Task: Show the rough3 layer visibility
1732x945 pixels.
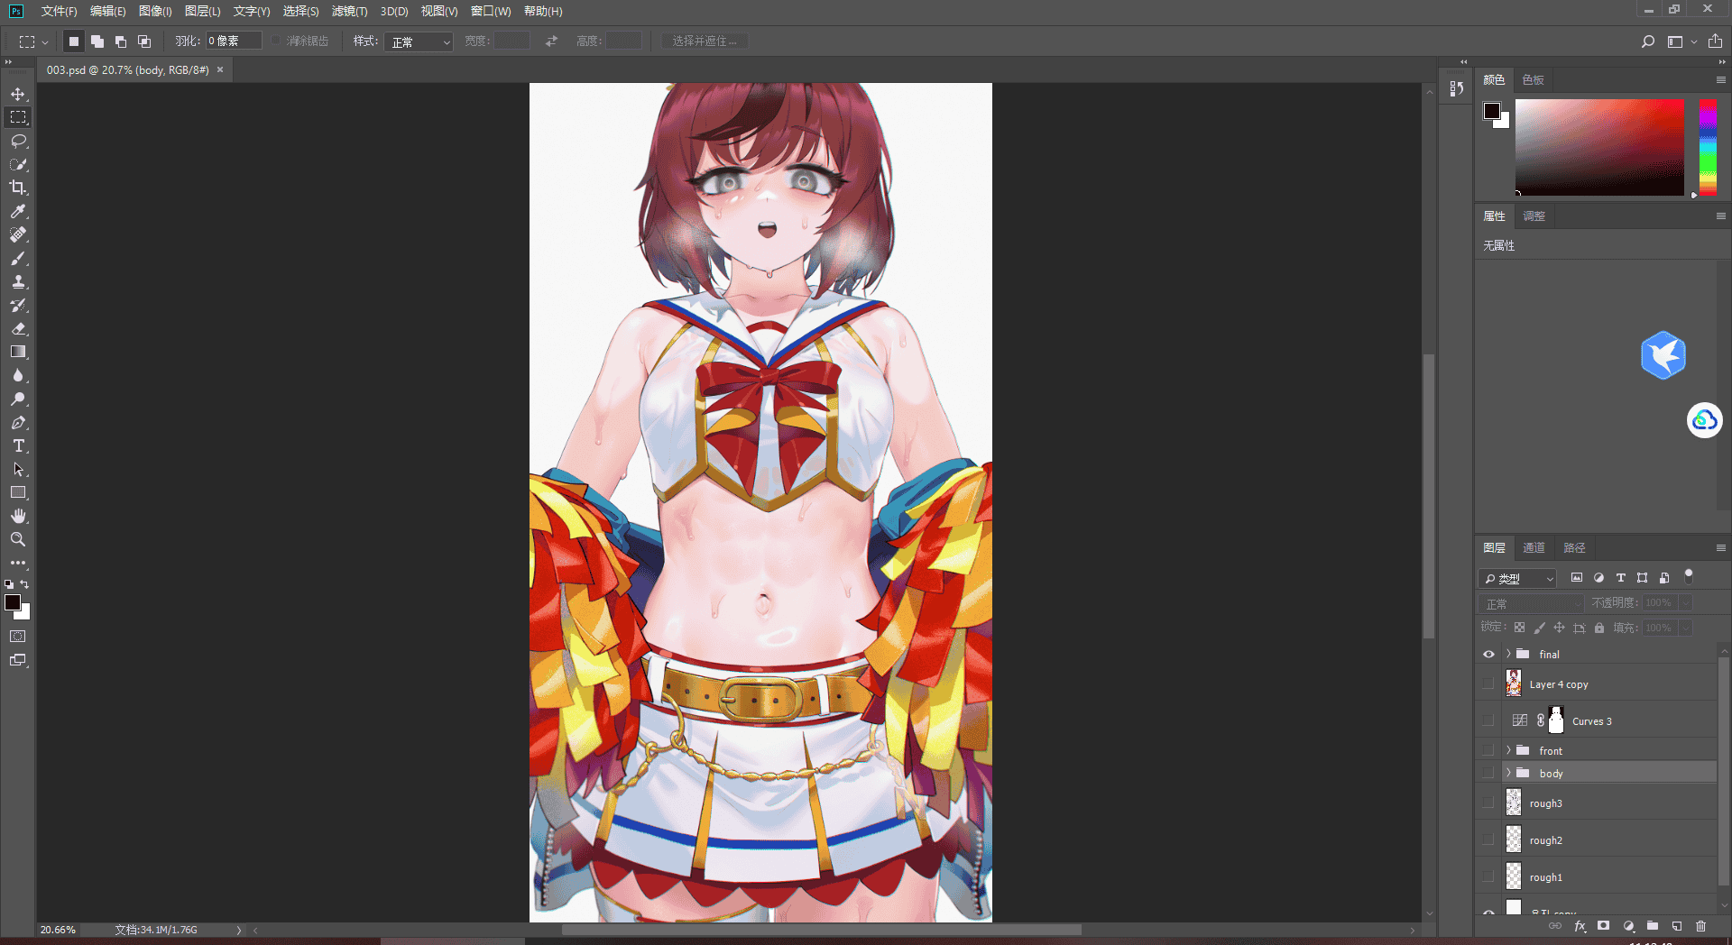Action: click(1488, 803)
